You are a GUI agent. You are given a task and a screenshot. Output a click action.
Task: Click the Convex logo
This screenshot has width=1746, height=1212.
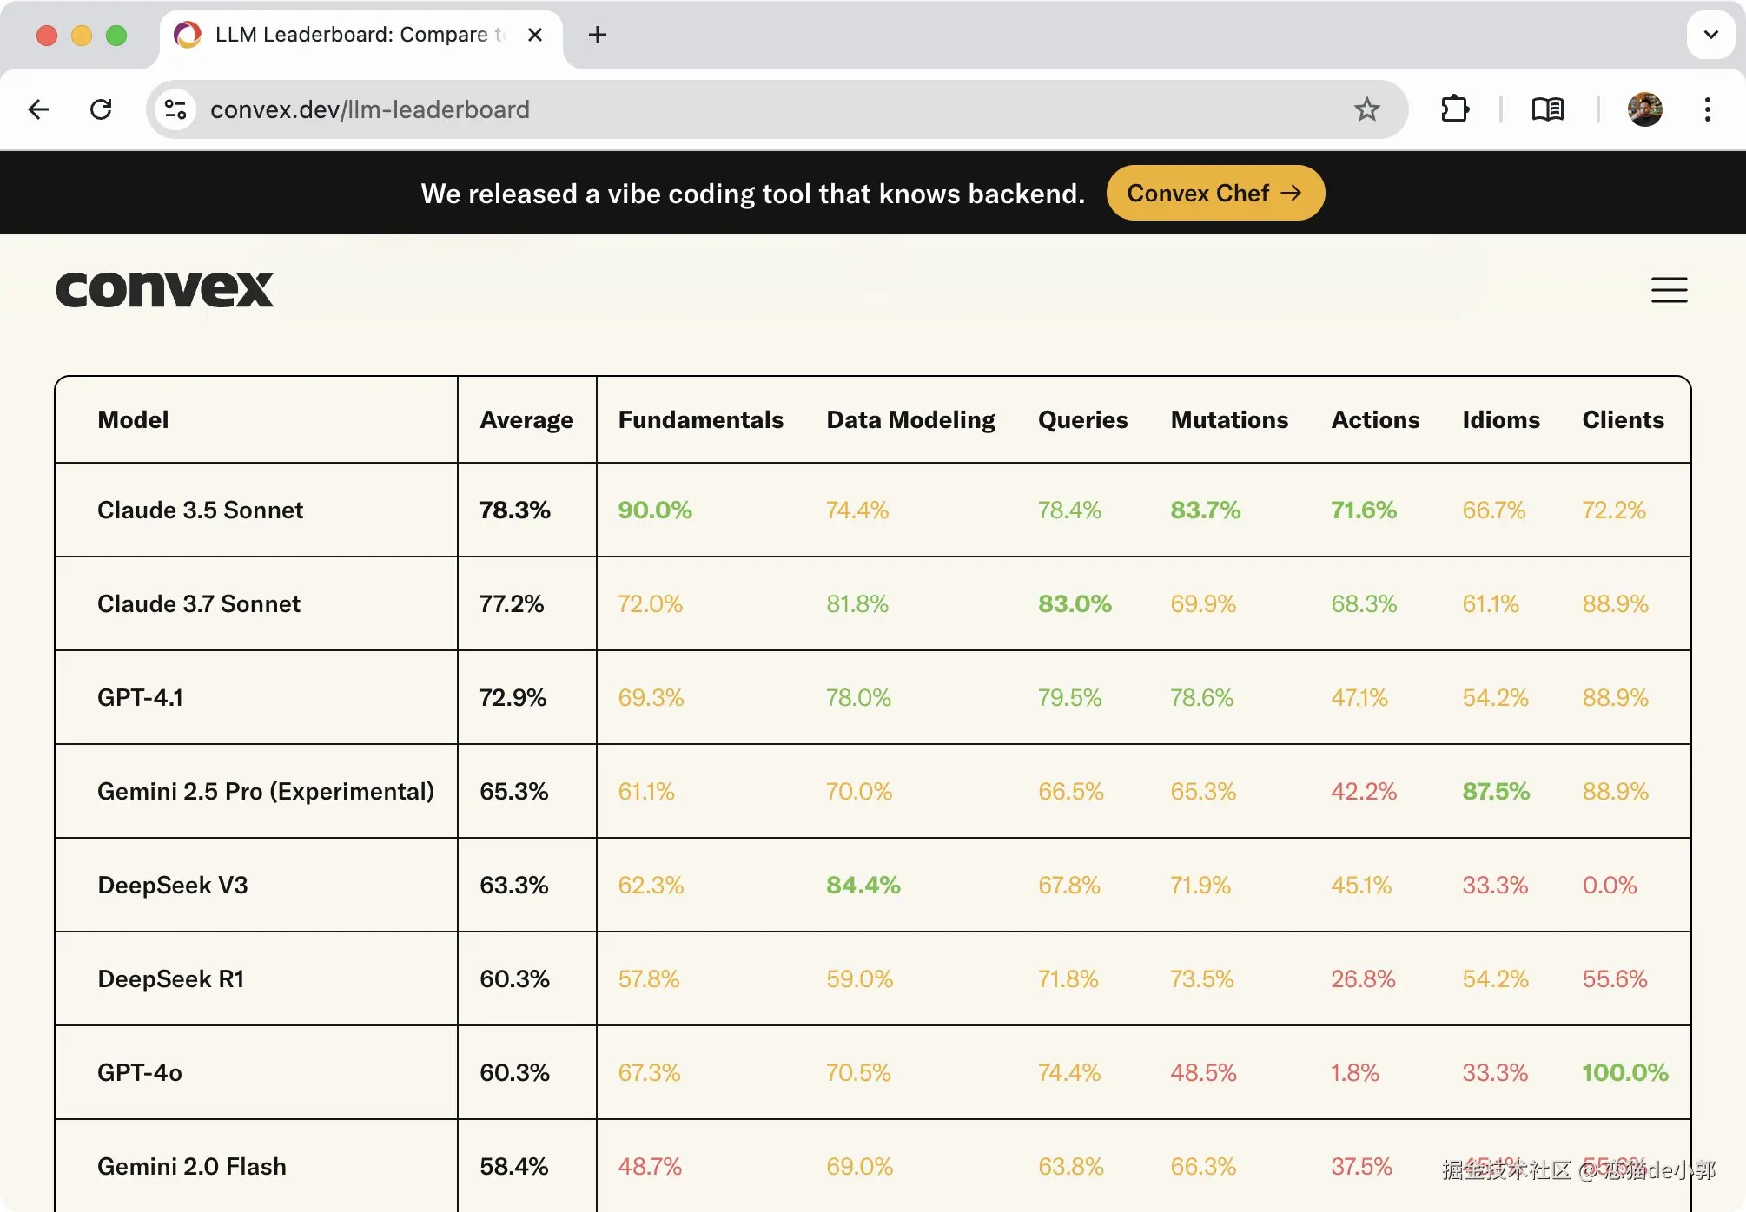[165, 290]
